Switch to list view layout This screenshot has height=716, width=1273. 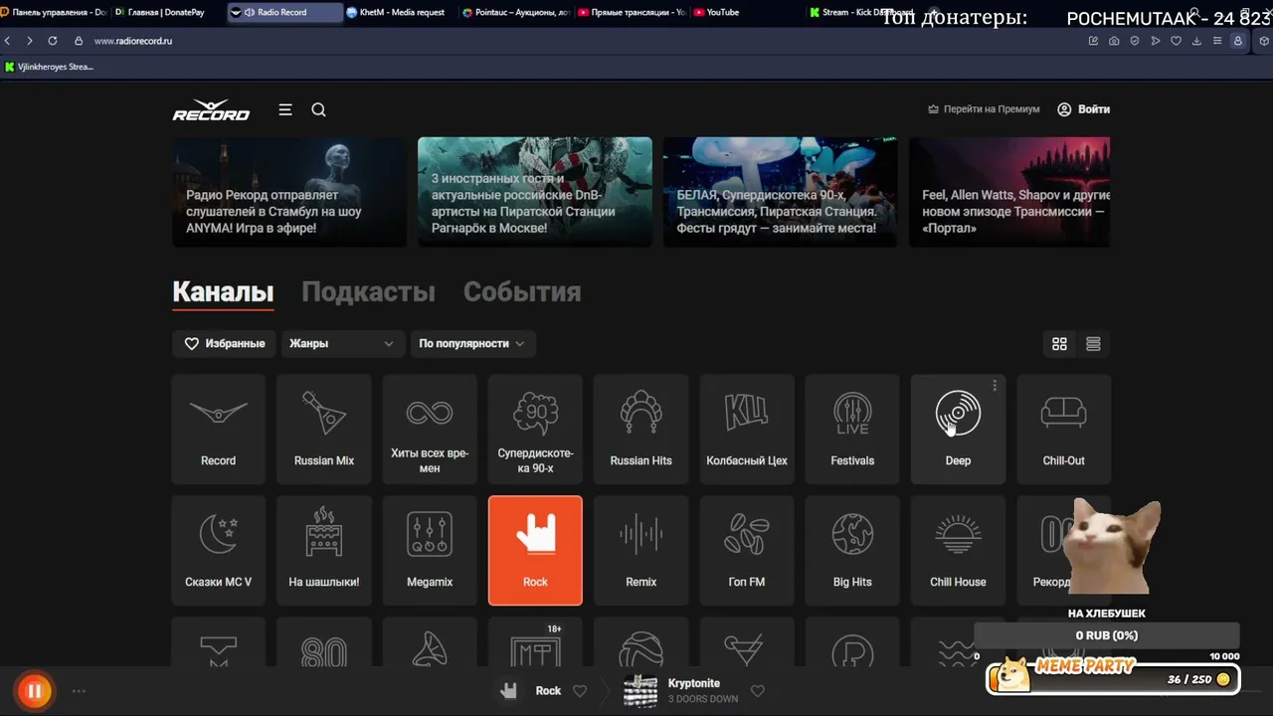pyautogui.click(x=1093, y=344)
